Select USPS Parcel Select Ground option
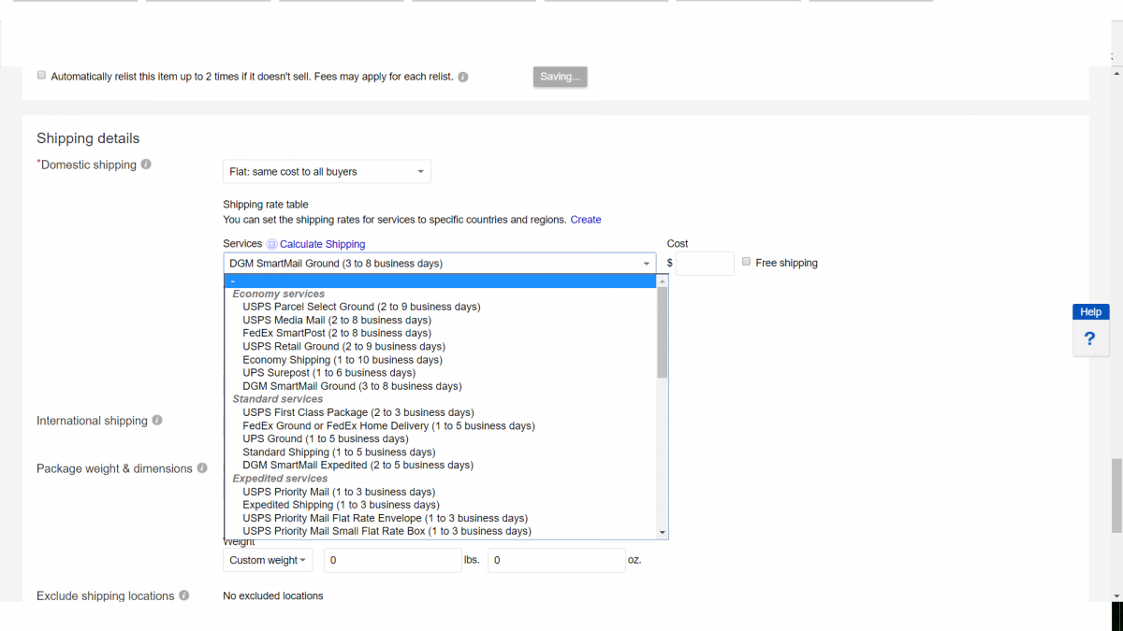This screenshot has width=1123, height=631. (x=441, y=307)
